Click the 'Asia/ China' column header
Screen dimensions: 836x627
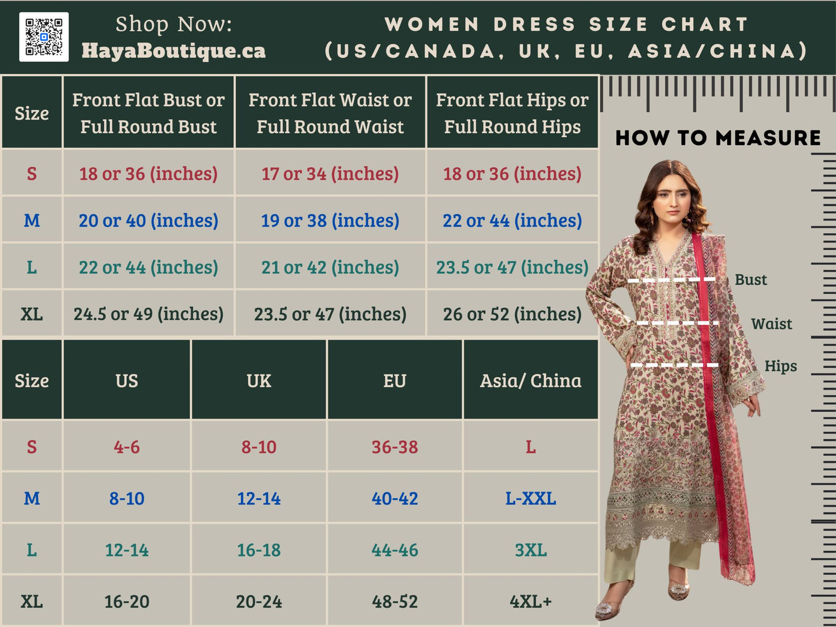531,381
